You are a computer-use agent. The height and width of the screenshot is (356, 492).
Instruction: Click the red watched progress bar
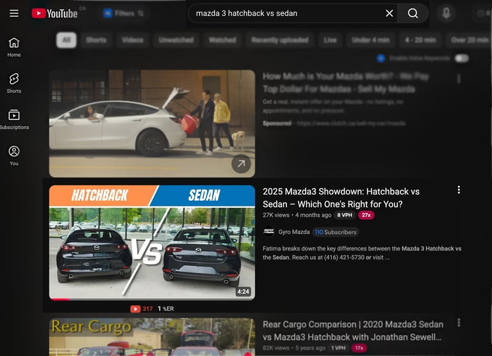coord(60,299)
